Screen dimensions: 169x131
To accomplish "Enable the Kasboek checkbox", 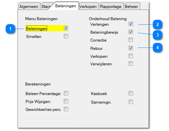I will coord(131,93).
